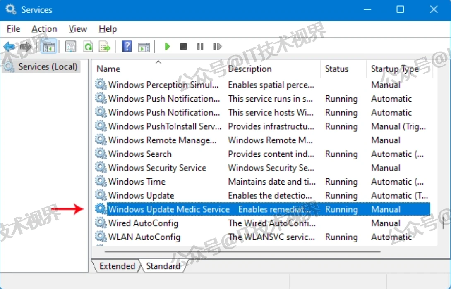Viewport: 451px width, 289px height.
Task: Toggle Show/Hide Action Pane icon
Action: tap(144, 47)
